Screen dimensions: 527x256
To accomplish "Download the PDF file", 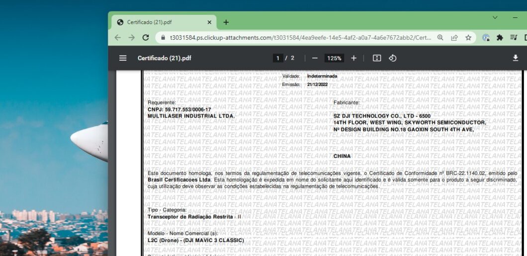I will click(x=515, y=58).
